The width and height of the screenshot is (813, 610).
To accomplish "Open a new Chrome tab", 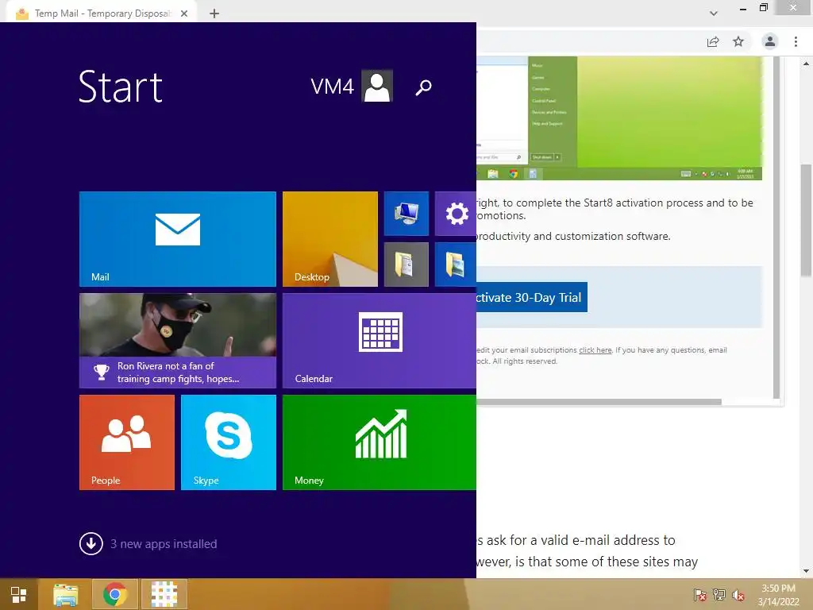I will coord(214,14).
